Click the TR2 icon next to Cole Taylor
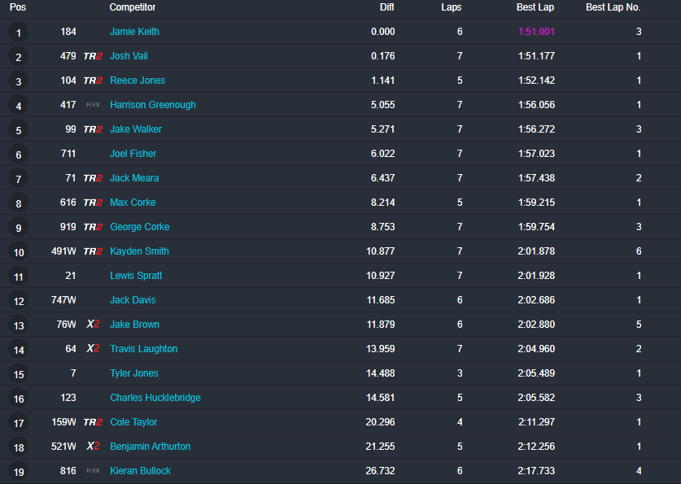 [93, 422]
